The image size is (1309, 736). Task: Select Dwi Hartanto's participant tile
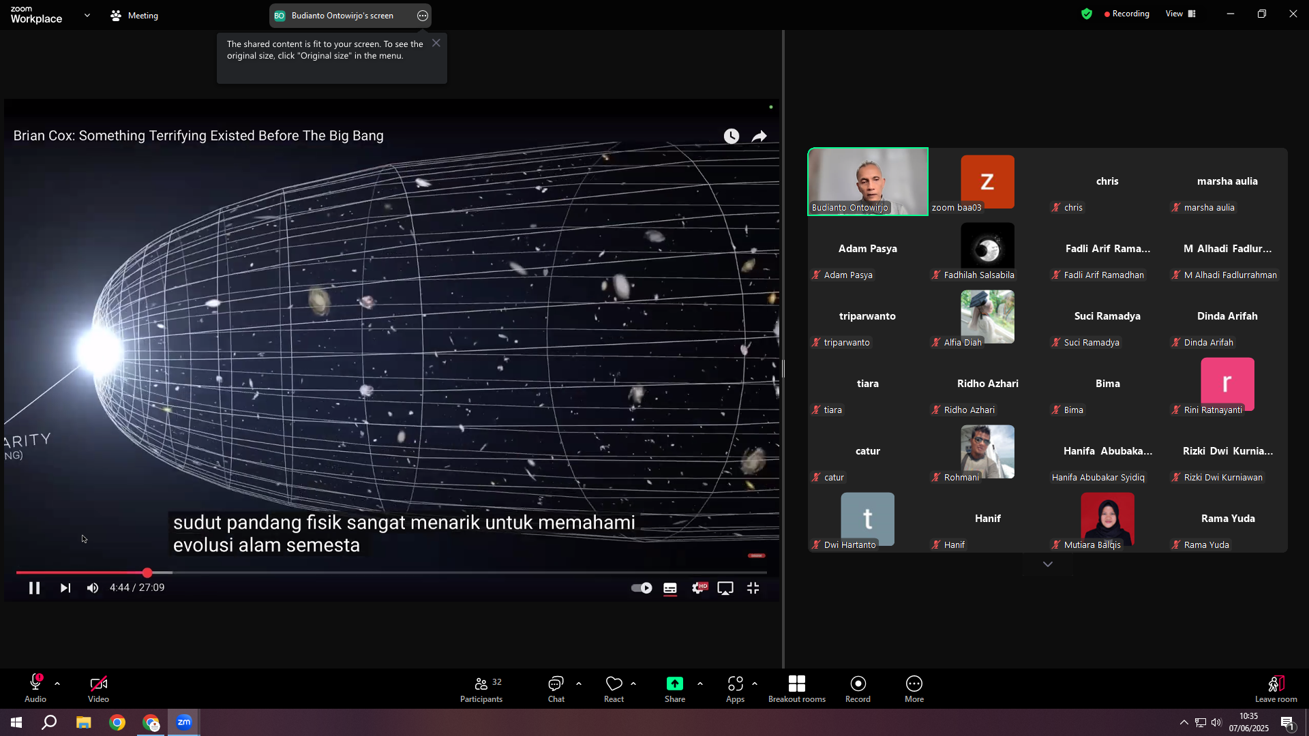868,519
